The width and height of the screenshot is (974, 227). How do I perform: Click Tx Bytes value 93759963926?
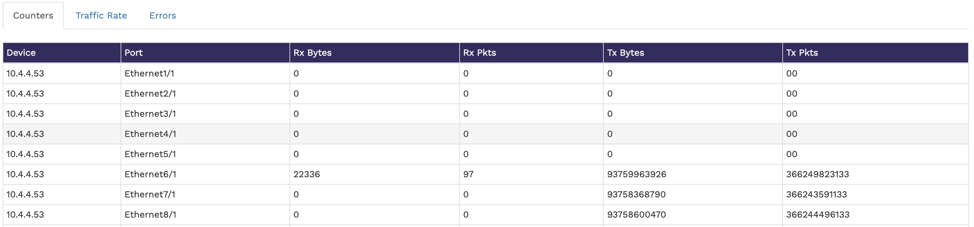point(636,174)
